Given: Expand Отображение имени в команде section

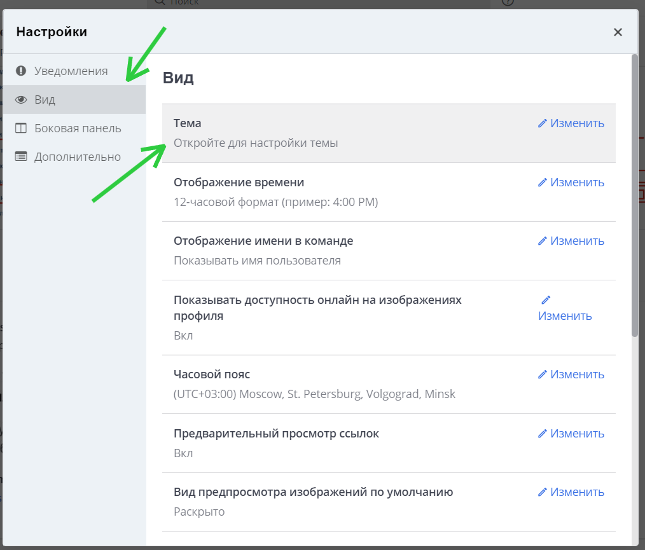Looking at the screenshot, I should point(263,241).
